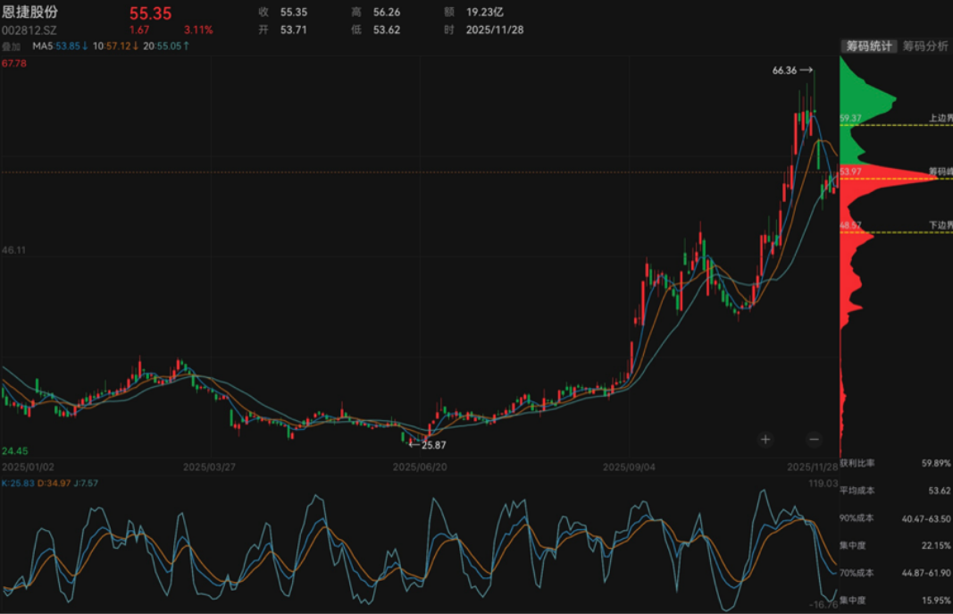Click the opening price 53.71
The height and width of the screenshot is (614, 953).
click(294, 29)
